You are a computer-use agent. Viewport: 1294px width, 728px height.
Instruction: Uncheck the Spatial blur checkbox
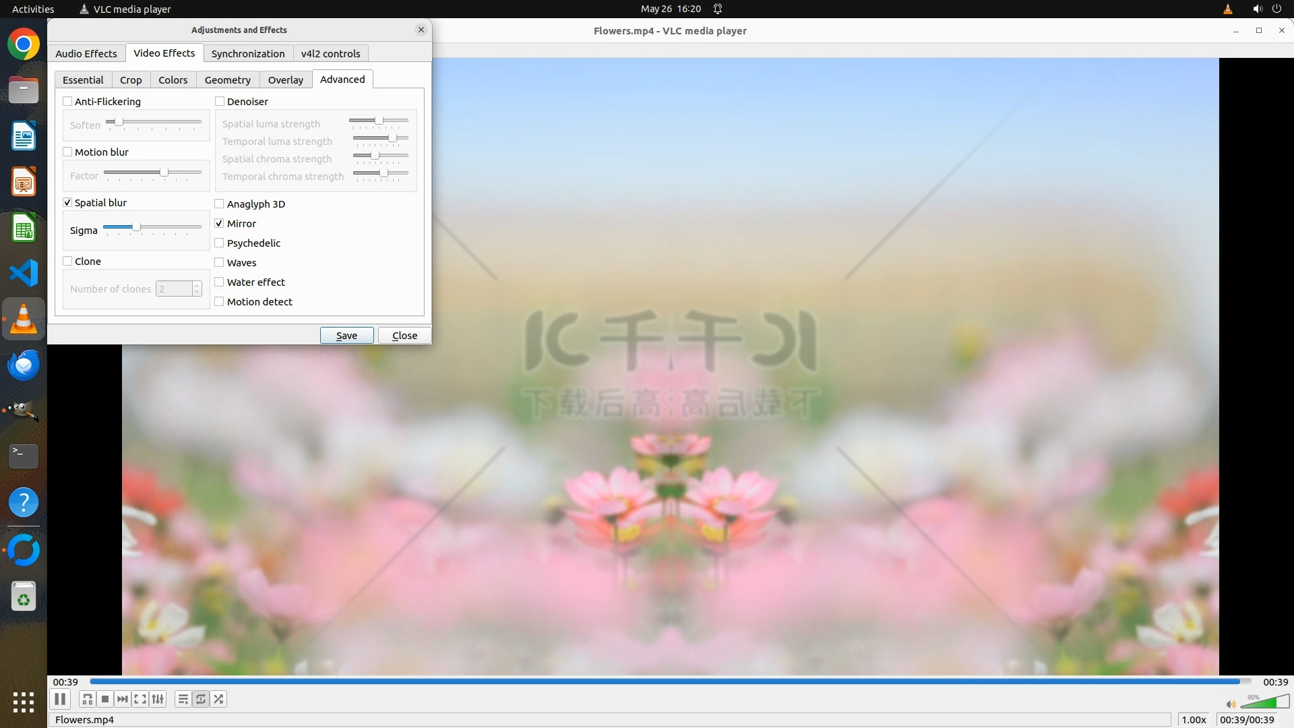[67, 202]
